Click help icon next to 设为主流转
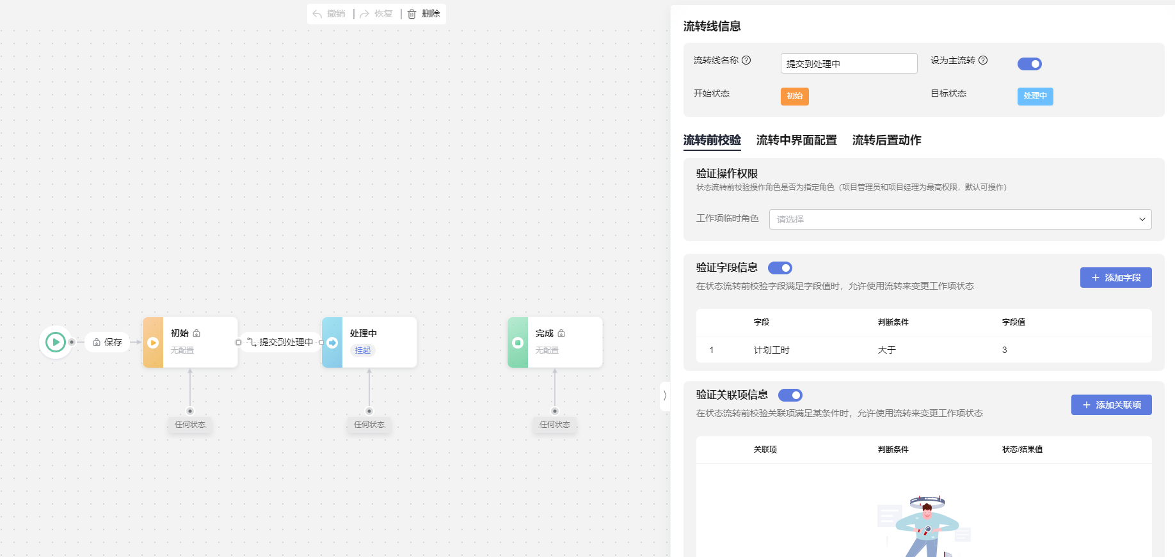 pyautogui.click(x=983, y=60)
